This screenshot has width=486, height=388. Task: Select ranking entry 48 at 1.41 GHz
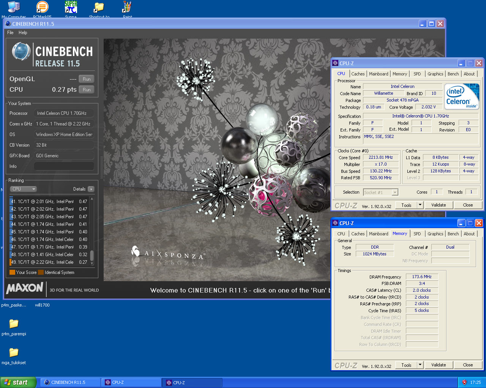coord(49,255)
